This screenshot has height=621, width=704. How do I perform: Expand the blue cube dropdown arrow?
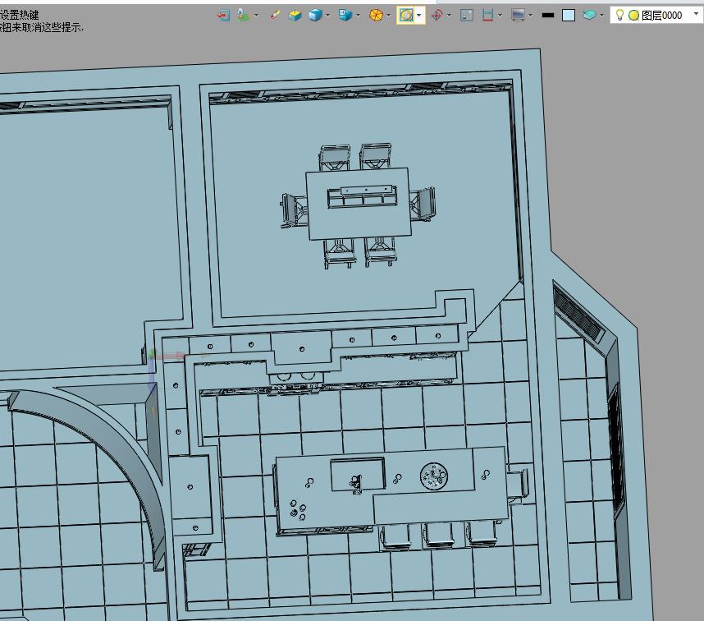pos(327,16)
